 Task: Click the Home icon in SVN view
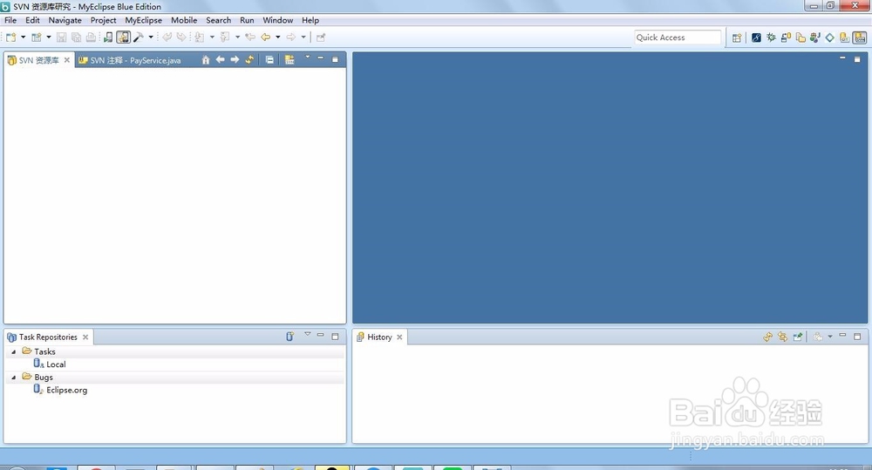tap(206, 59)
